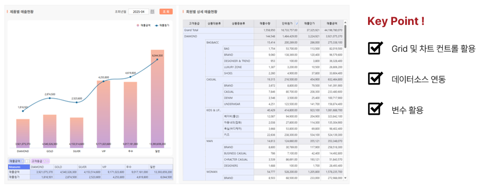This screenshot has width=479, height=188.
Task: Click the checkbox beside 데이터소스 연동
Action: pos(375,79)
